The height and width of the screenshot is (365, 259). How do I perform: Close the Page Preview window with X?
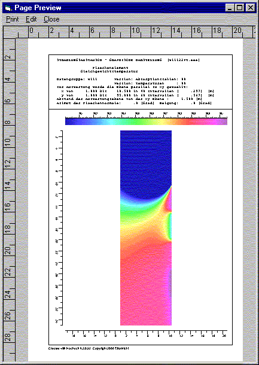(251, 8)
